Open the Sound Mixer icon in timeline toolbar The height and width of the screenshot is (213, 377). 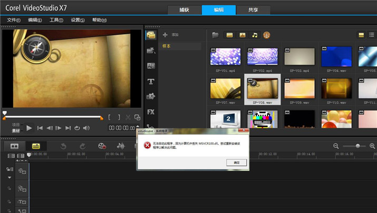pos(121,146)
